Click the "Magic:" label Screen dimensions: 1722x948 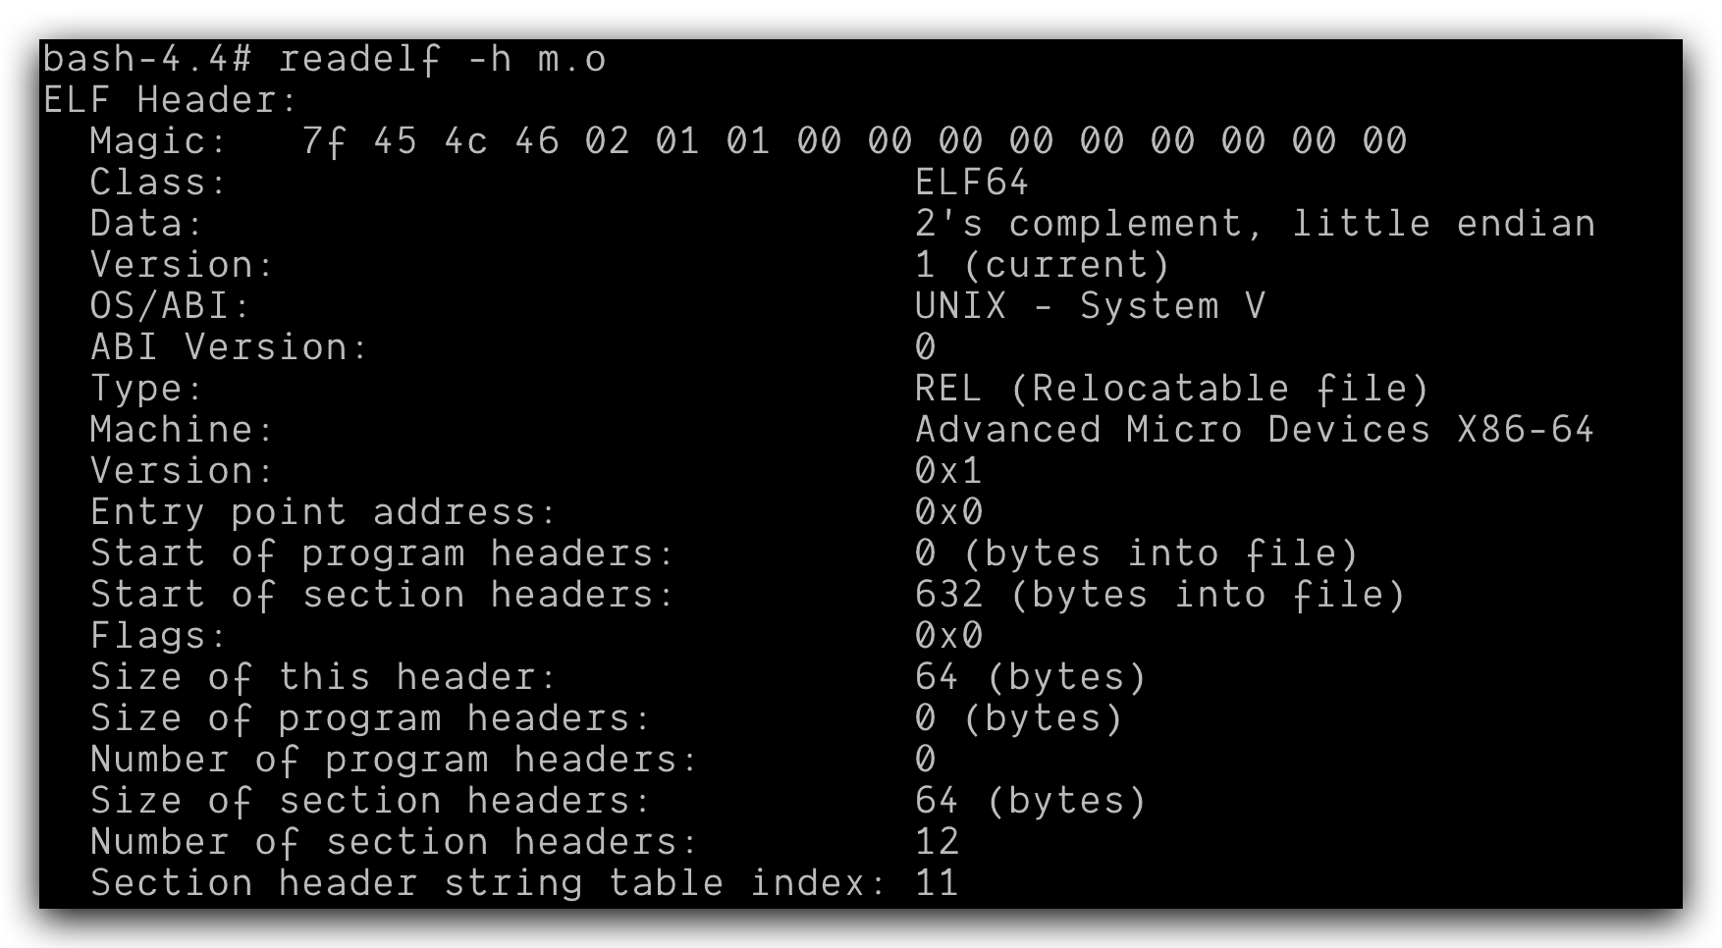pyautogui.click(x=158, y=141)
